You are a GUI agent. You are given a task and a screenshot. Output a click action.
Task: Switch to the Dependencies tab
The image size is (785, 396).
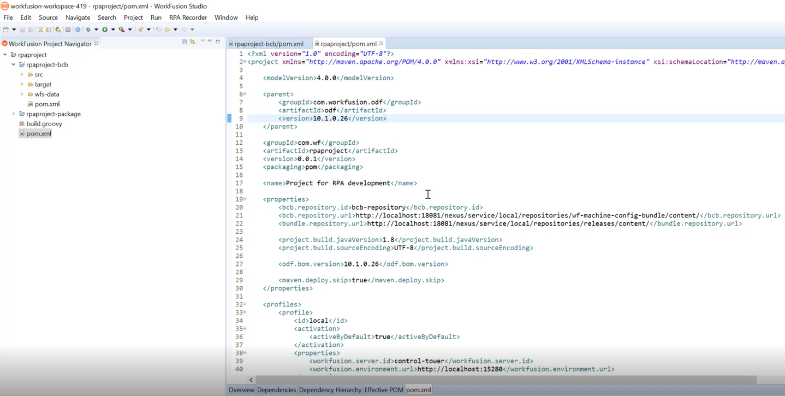point(276,390)
